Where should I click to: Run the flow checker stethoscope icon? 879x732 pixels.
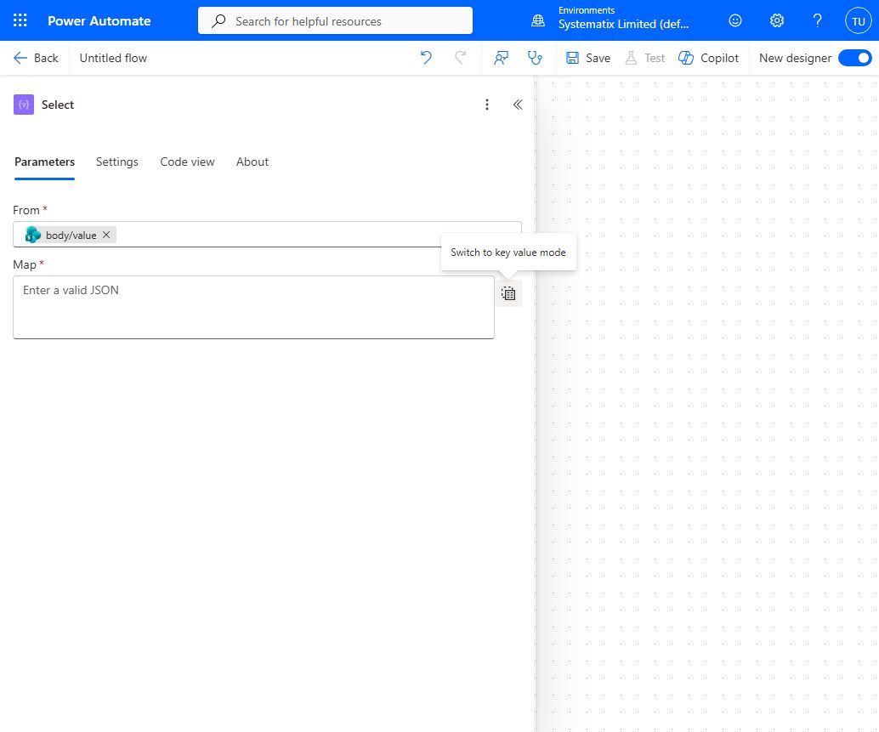(x=535, y=58)
